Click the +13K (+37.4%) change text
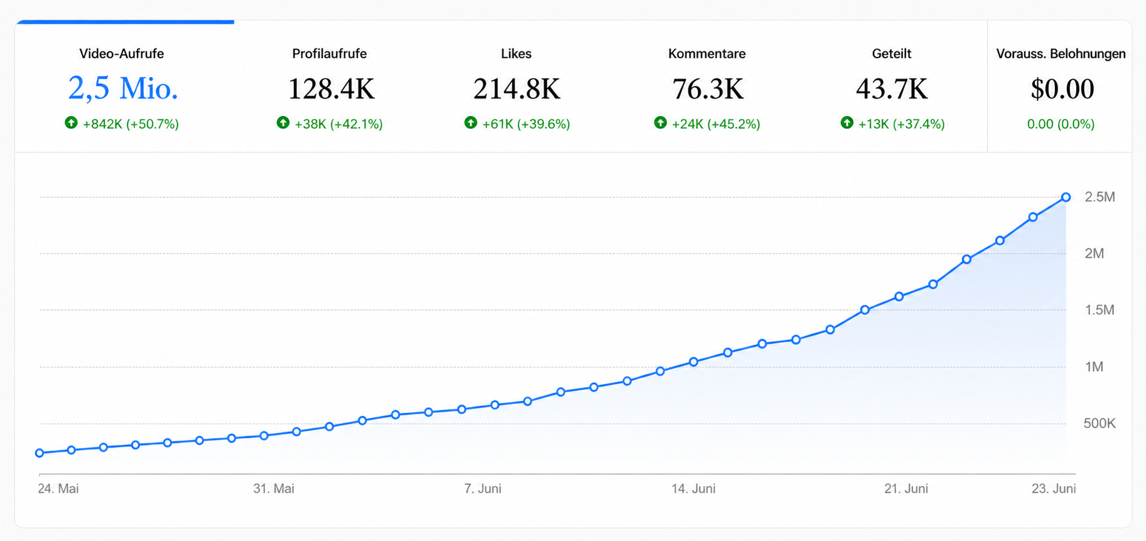This screenshot has width=1146, height=541. click(901, 124)
